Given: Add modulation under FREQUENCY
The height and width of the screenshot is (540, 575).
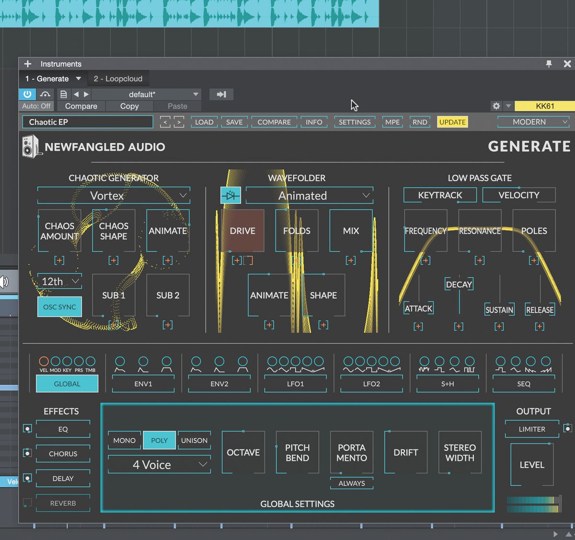Looking at the screenshot, I should click(425, 260).
